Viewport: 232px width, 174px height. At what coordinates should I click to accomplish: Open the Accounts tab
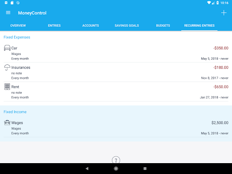tap(91, 25)
